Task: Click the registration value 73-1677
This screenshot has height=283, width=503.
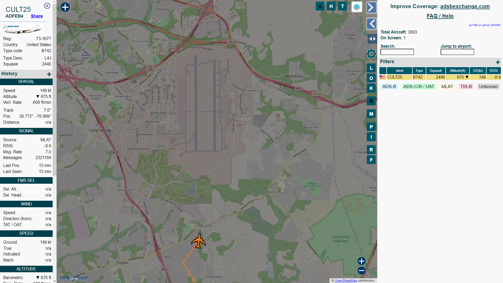Action: point(43,39)
